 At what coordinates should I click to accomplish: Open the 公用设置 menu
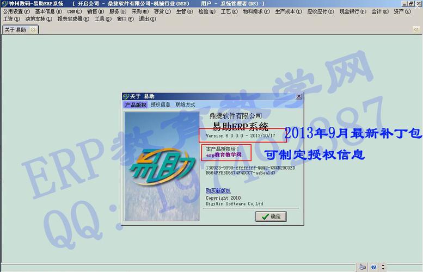pyautogui.click(x=16, y=11)
